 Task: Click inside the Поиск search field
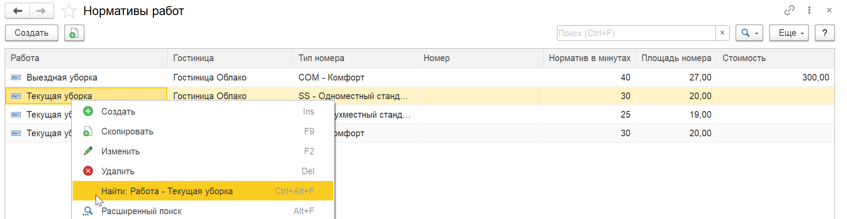(x=636, y=33)
